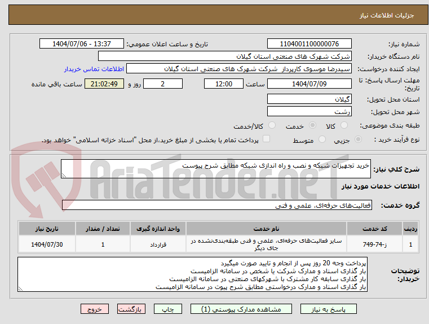
Task: Click the need date cell 1404/07/30
Action: (47, 244)
